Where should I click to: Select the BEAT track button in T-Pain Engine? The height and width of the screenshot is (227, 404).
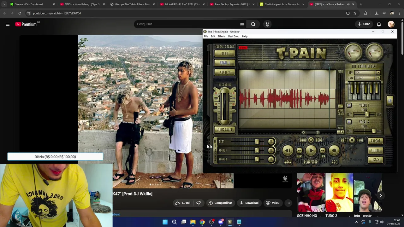224,53
